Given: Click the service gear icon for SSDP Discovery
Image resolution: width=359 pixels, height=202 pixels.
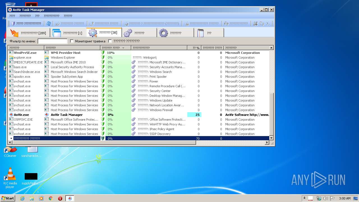Looking at the screenshot, I should 134,134.
